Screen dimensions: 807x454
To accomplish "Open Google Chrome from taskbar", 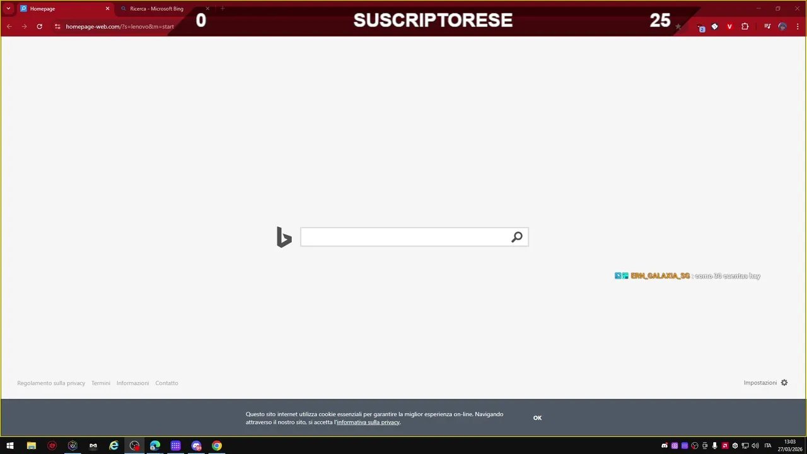I will pos(217,446).
